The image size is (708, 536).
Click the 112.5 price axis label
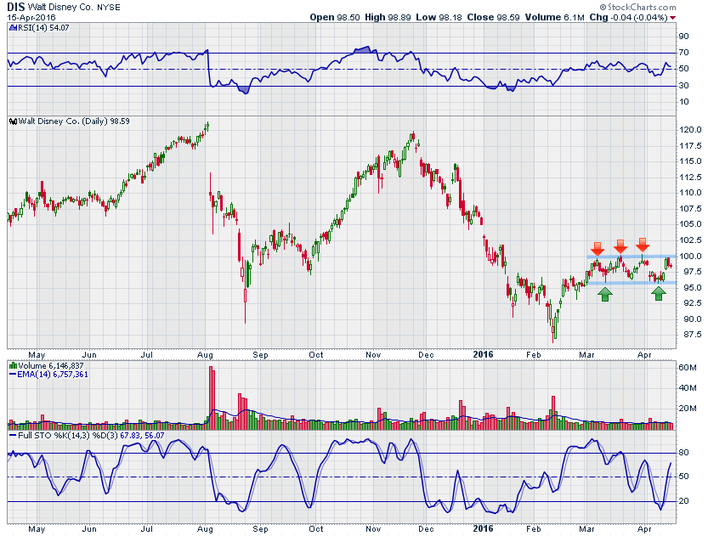coord(690,178)
